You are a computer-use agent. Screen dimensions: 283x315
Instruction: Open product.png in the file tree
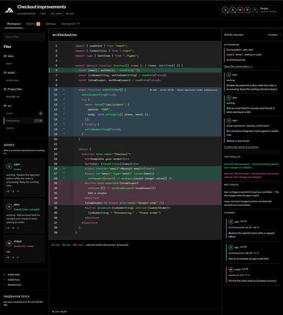[12, 80]
